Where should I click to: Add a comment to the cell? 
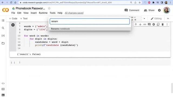(x=149, y=24)
